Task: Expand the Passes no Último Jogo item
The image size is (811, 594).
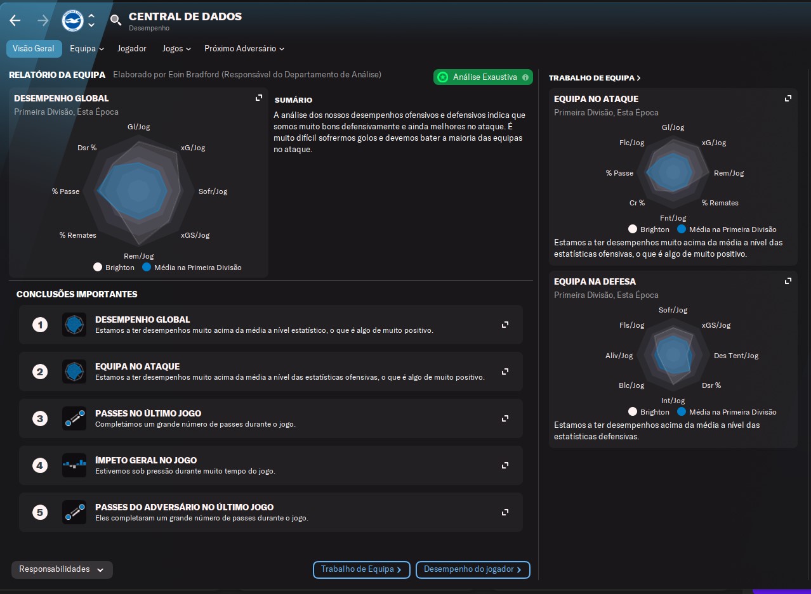Action: 505,418
